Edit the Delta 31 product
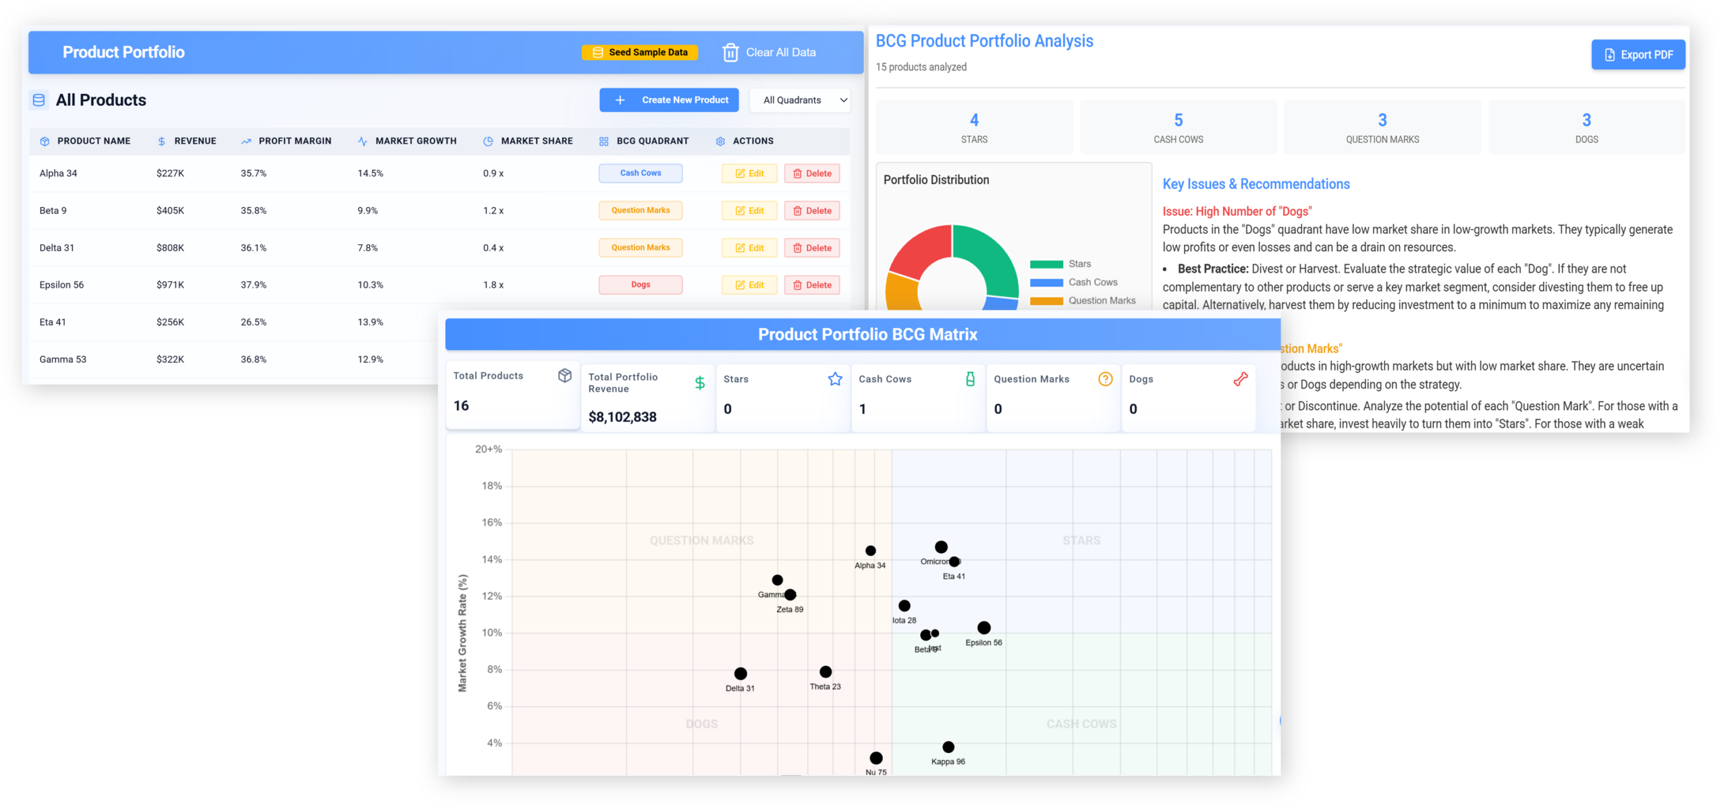Screen dimensions: 1728x809 [749, 248]
